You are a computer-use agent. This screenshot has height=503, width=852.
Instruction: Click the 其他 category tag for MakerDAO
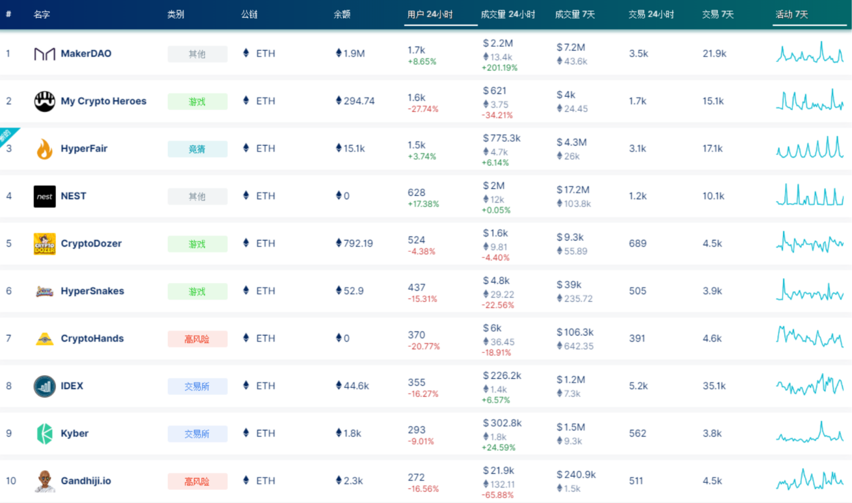[197, 54]
